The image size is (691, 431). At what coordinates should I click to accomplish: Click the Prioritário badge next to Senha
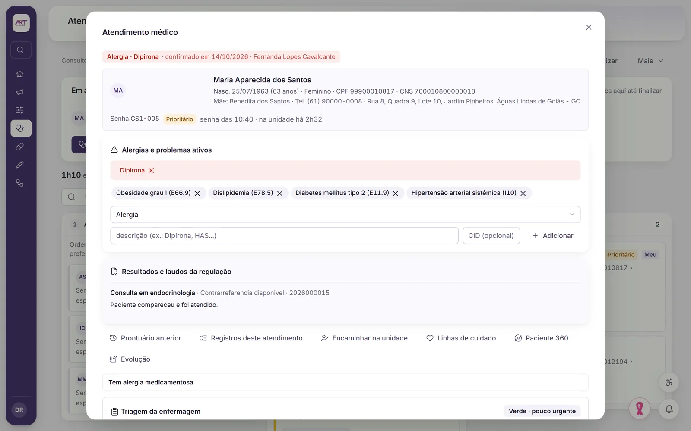(x=180, y=119)
